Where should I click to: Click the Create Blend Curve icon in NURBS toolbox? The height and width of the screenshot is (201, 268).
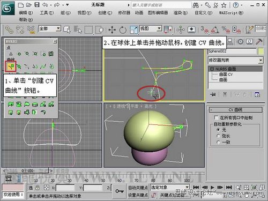43,66
